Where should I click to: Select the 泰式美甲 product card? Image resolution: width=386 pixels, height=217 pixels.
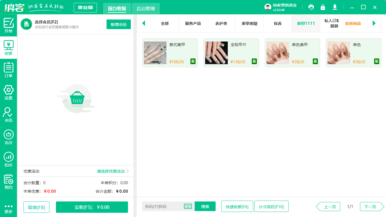[170, 53]
